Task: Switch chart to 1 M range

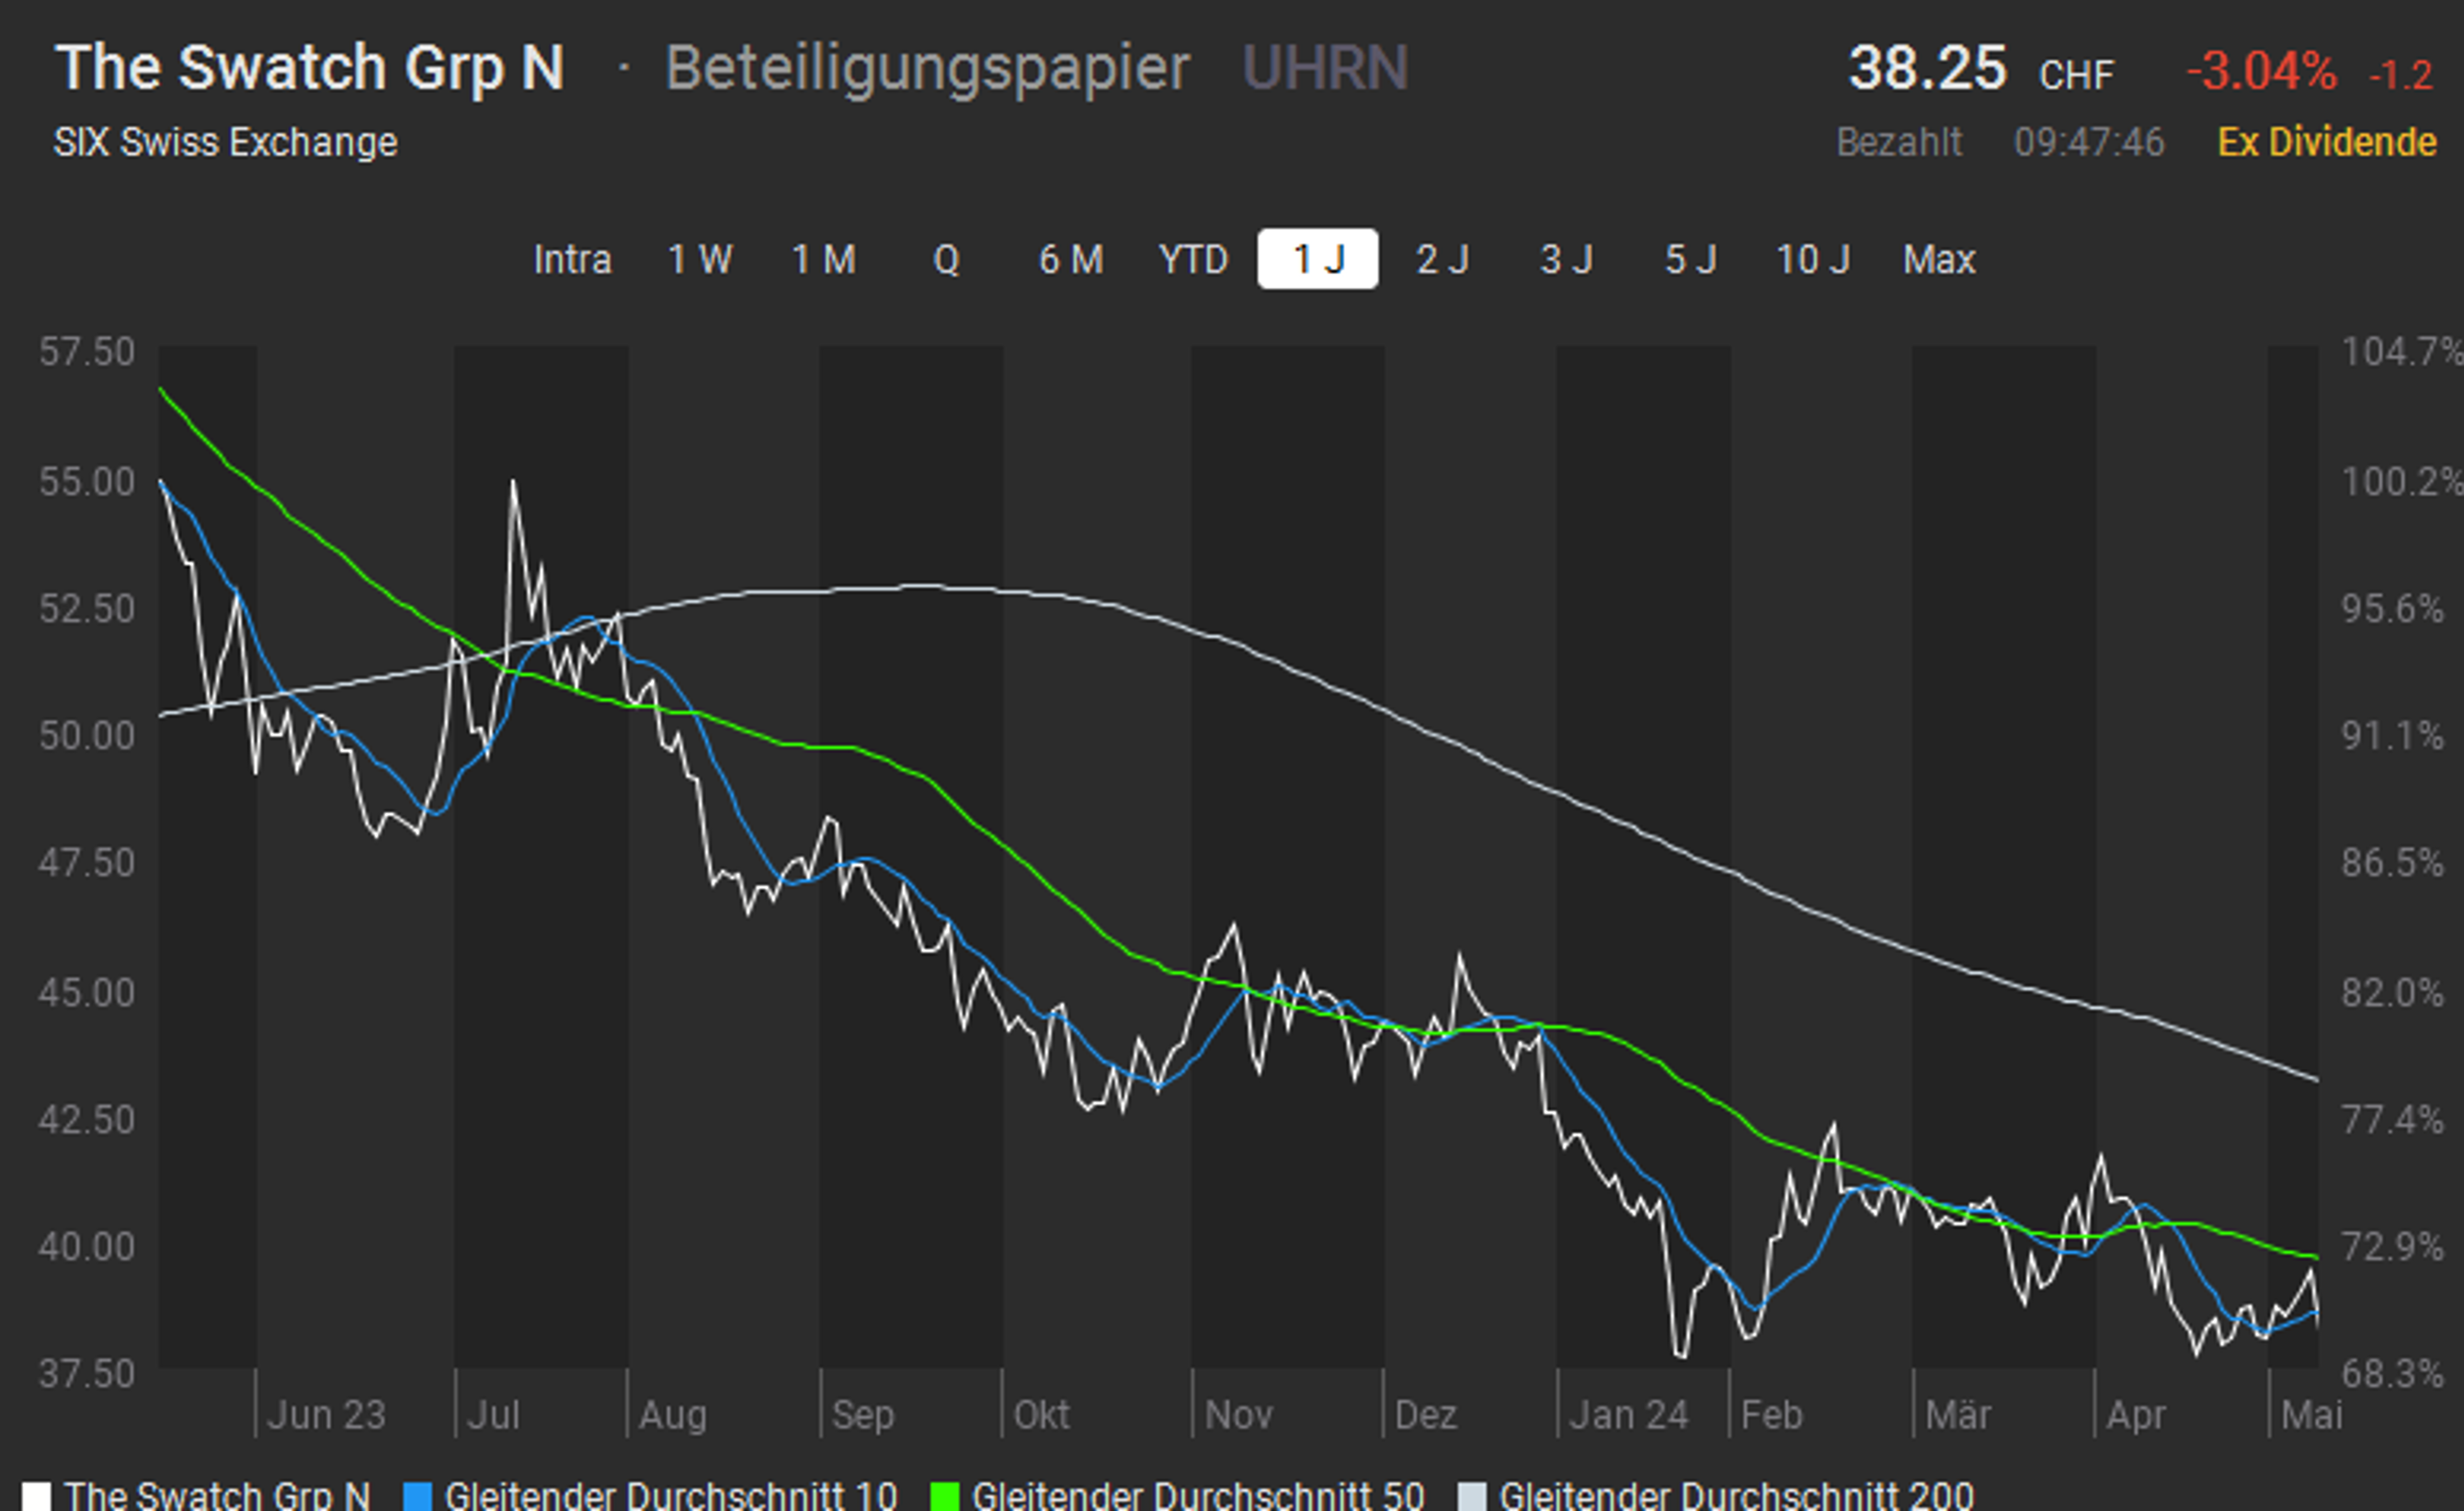Action: click(x=823, y=260)
